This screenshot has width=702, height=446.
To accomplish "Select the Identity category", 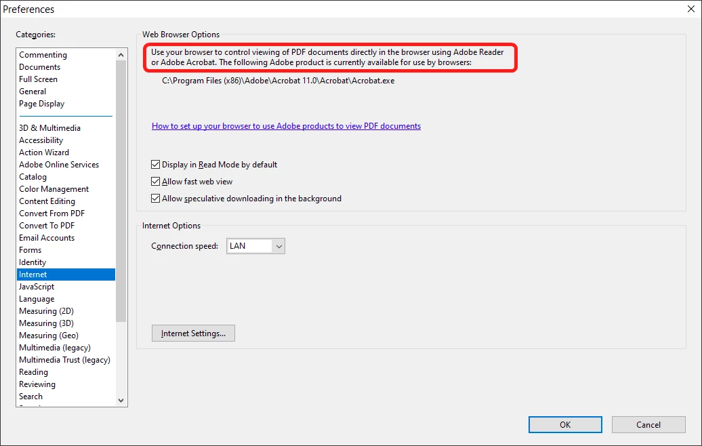I will click(66, 262).
